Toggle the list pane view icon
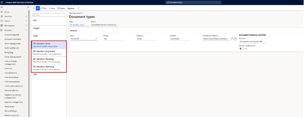 pos(38,8)
